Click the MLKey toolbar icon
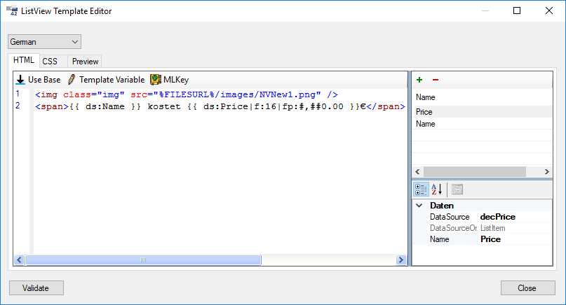 (x=155, y=80)
